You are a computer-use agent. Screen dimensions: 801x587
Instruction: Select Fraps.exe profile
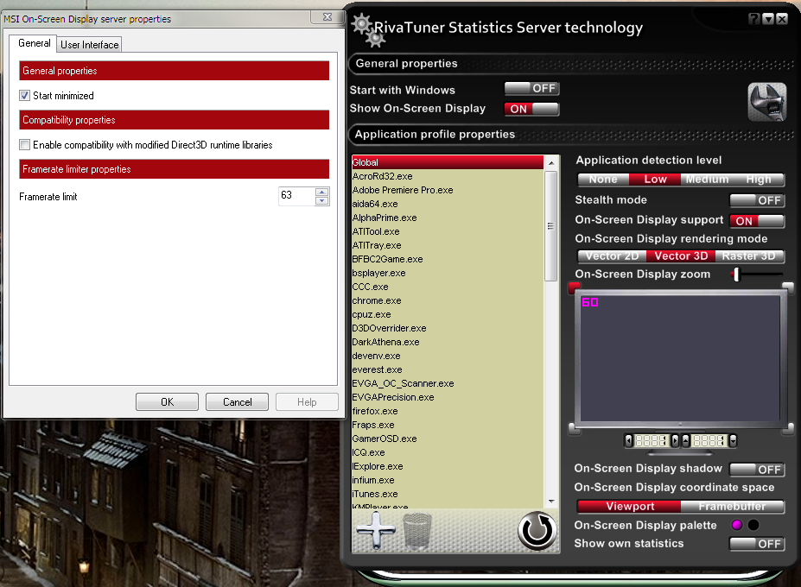coord(448,425)
